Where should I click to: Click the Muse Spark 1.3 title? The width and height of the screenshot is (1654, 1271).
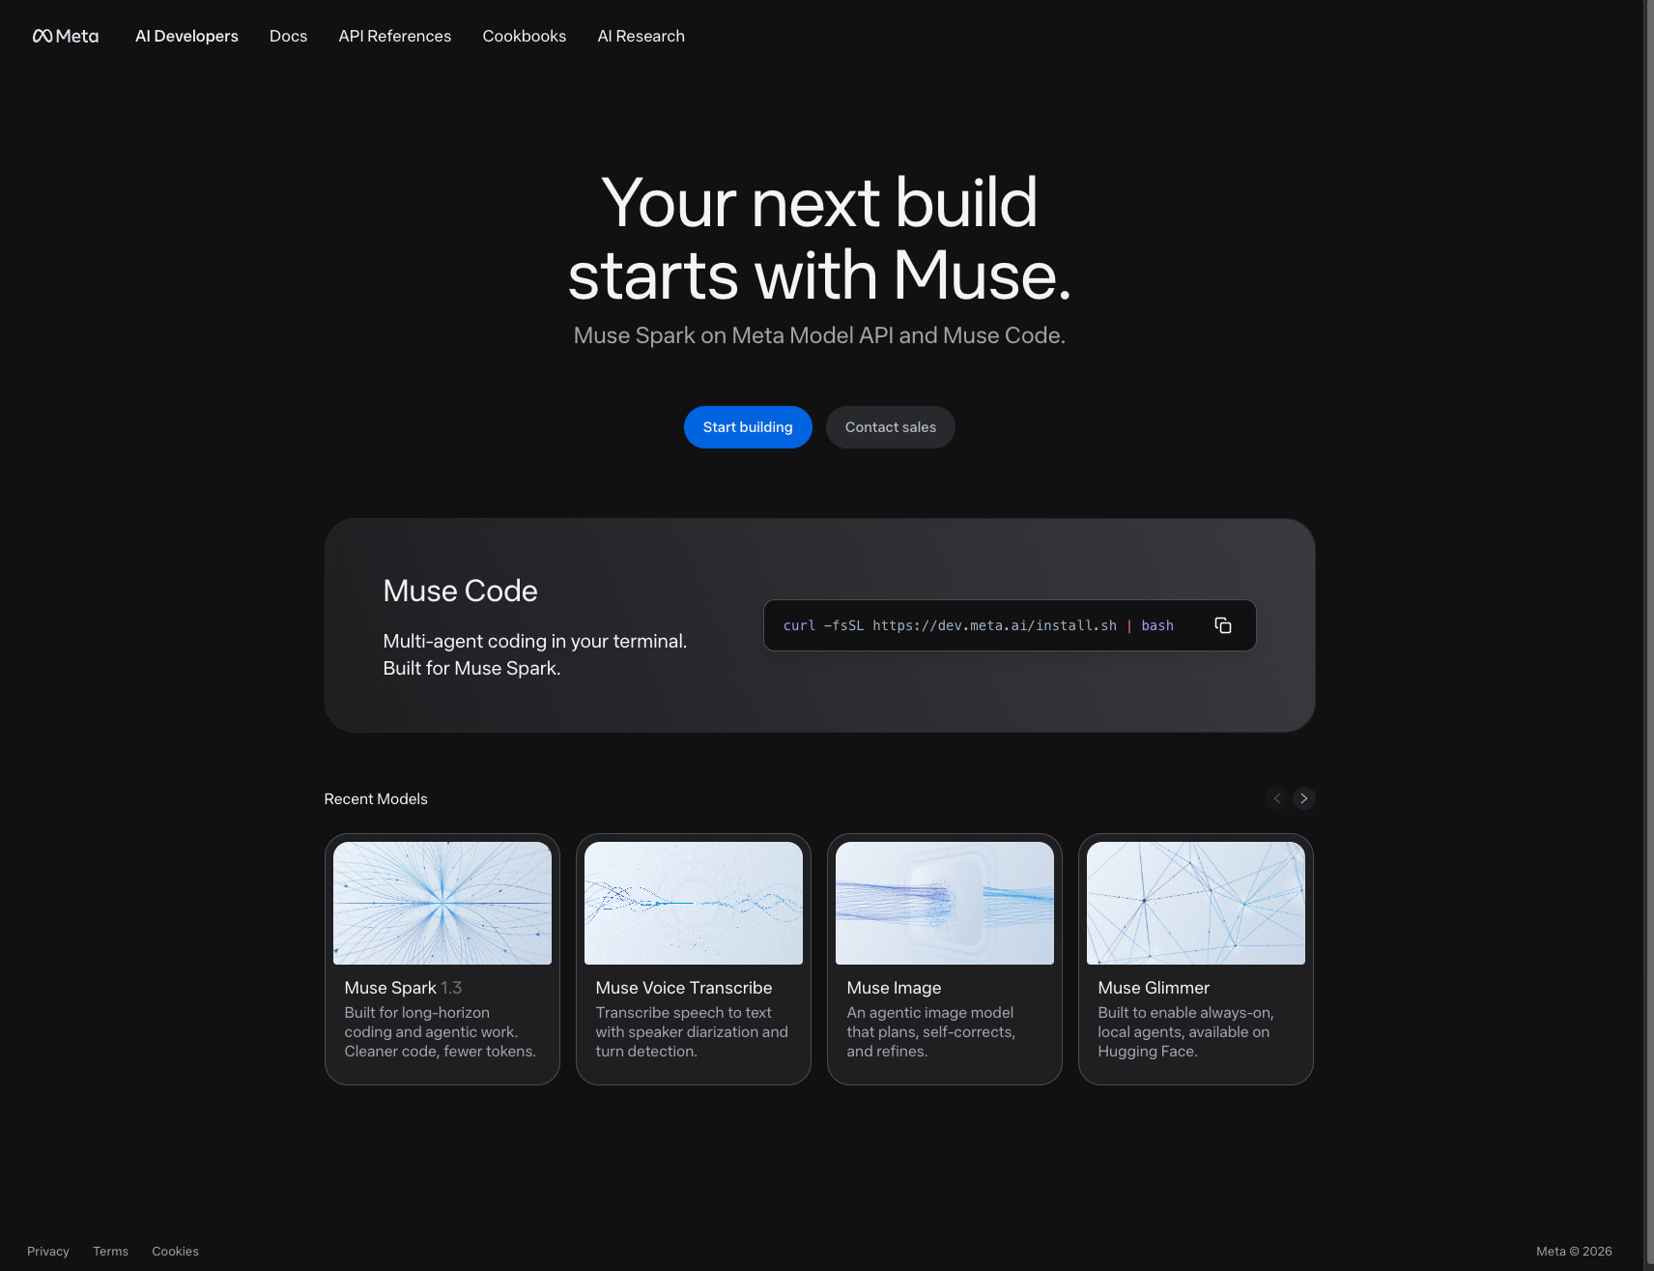[403, 988]
